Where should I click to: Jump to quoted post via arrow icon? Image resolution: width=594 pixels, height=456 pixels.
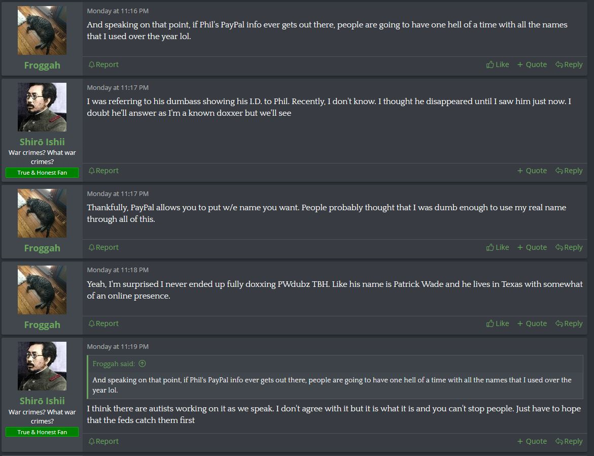click(142, 364)
